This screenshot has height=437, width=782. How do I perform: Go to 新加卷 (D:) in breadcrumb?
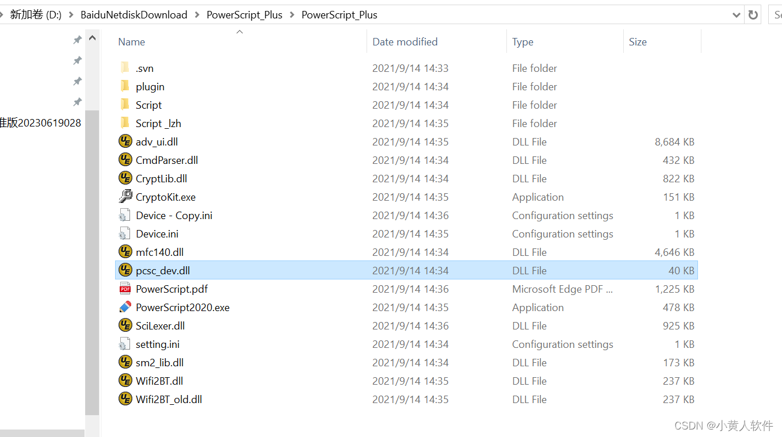click(36, 15)
